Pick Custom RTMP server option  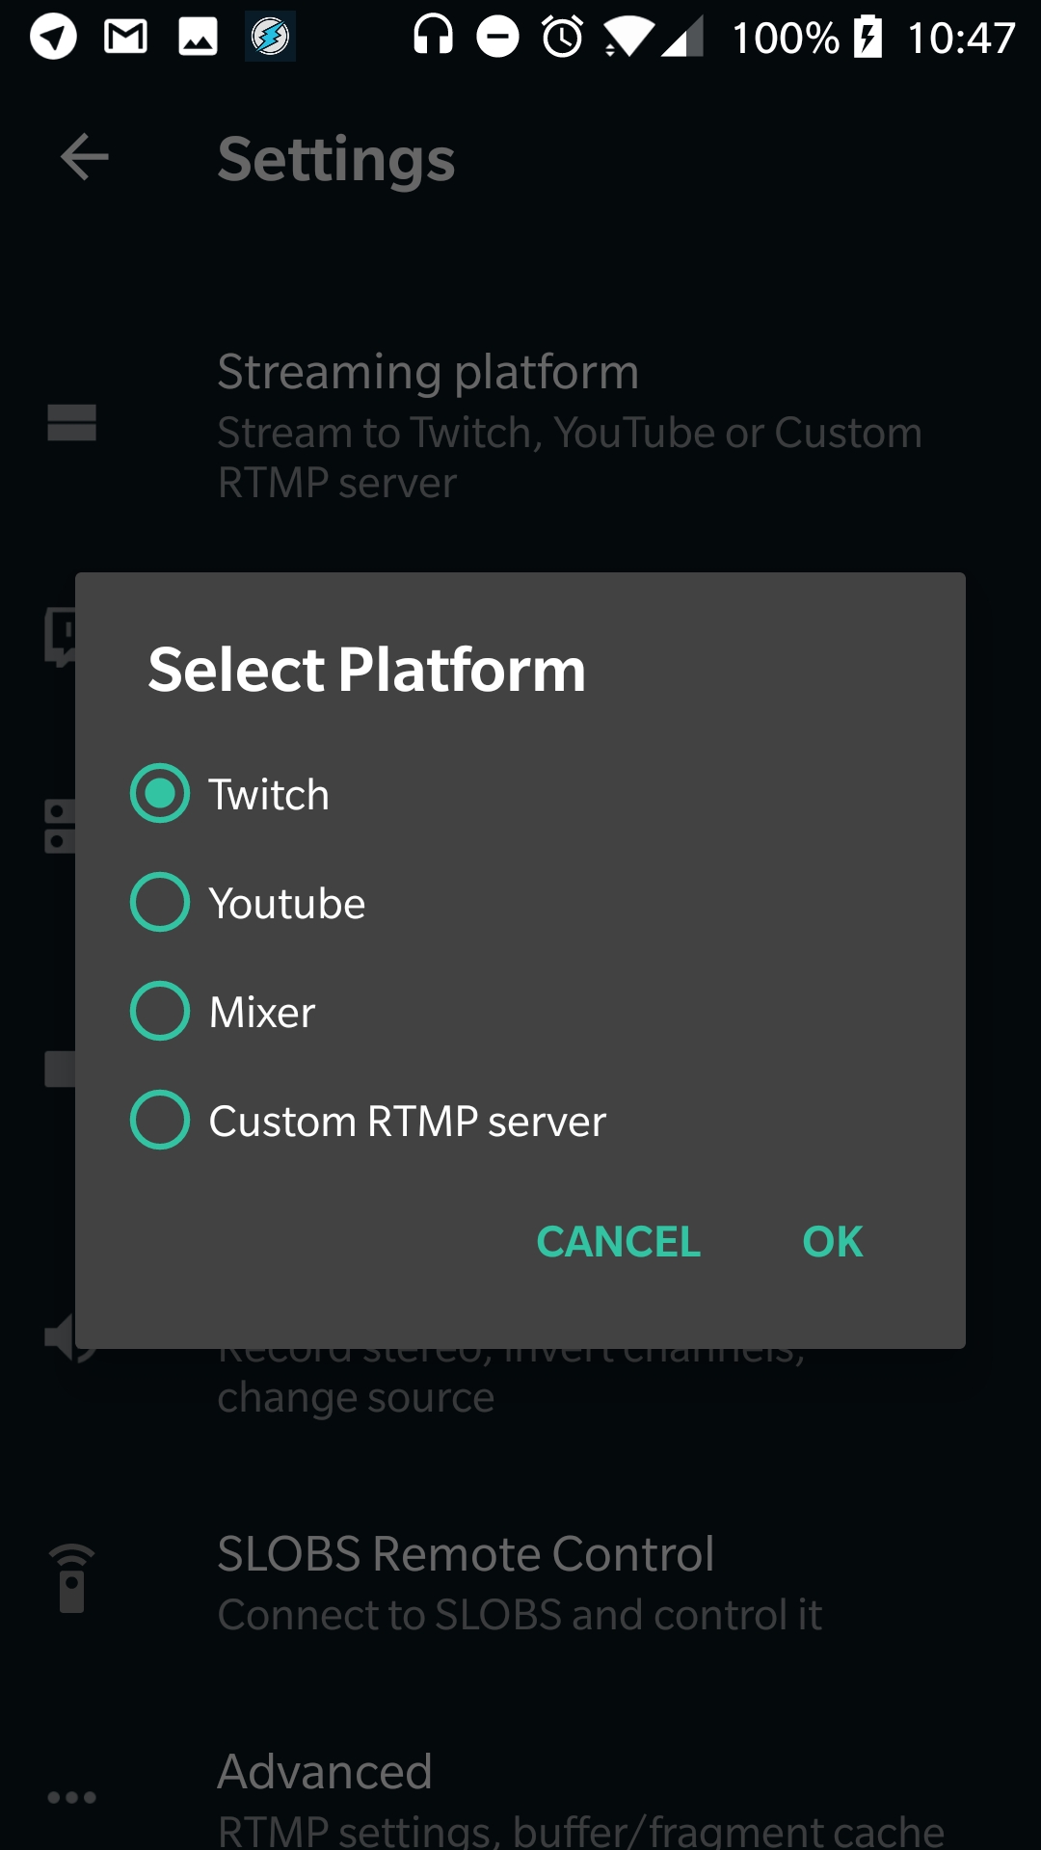160,1120
